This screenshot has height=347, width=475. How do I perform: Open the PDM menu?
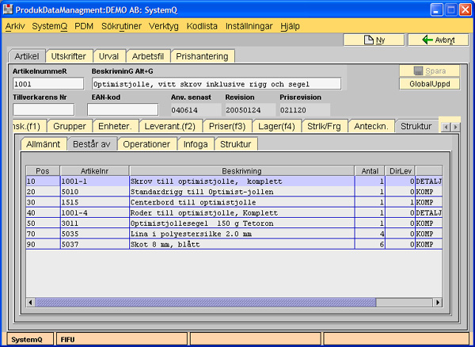(84, 26)
